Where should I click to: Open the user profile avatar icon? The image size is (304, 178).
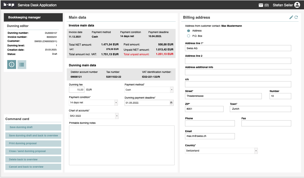[x=297, y=5]
